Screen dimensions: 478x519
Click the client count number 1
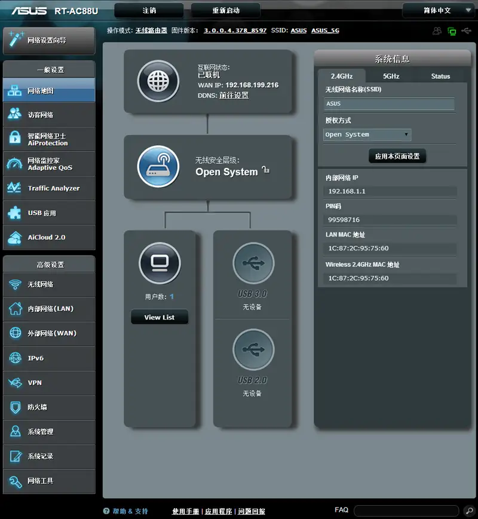click(x=171, y=297)
